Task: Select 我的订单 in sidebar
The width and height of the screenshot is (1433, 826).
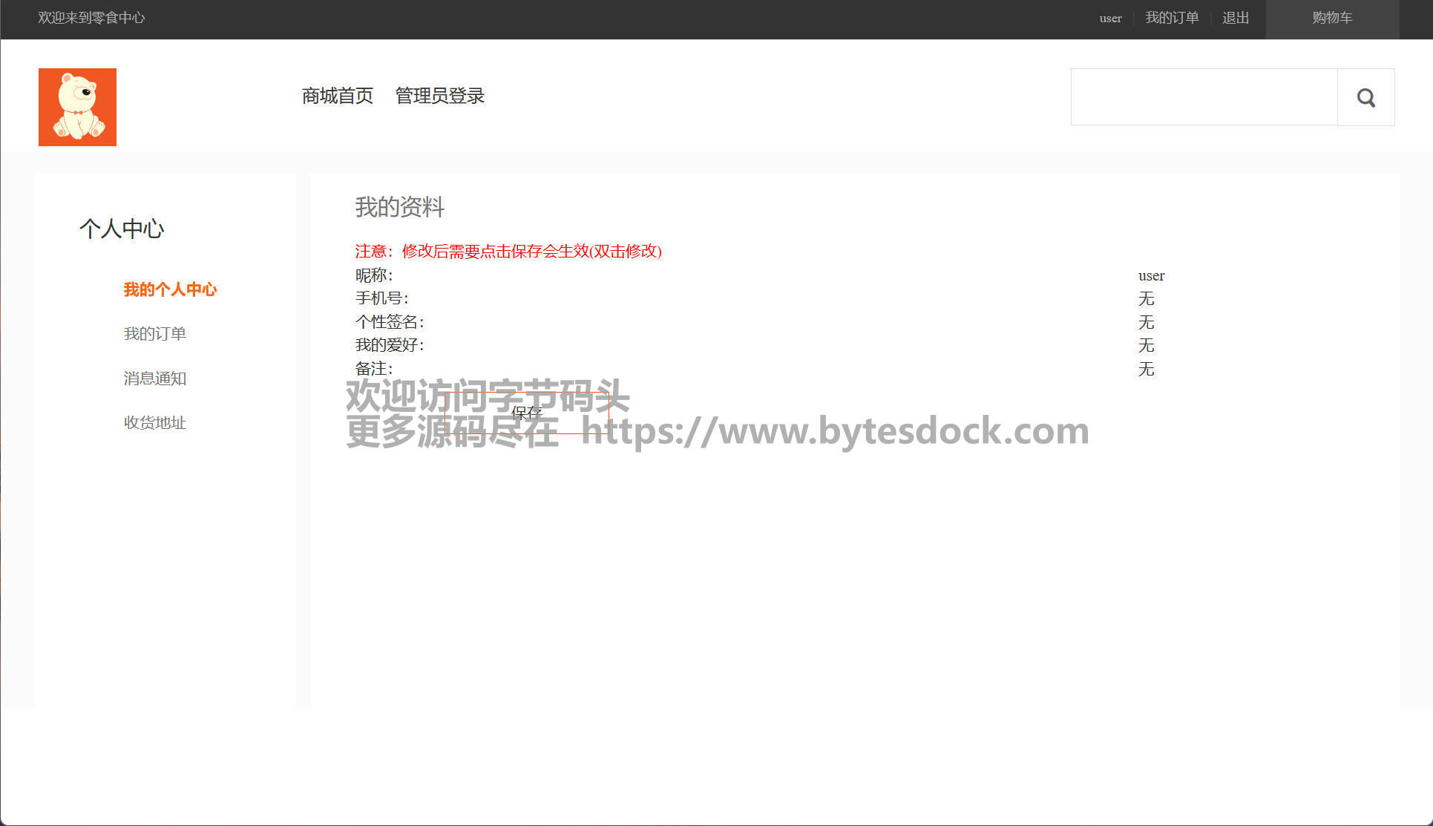Action: pyautogui.click(x=154, y=334)
